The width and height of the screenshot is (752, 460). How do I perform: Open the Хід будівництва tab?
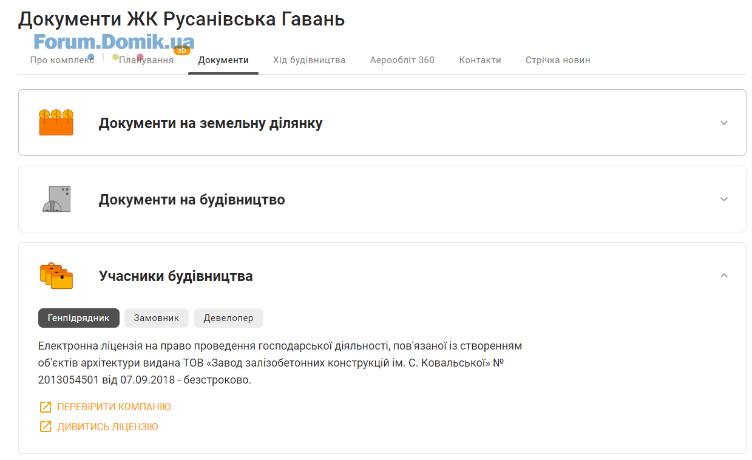(x=309, y=60)
